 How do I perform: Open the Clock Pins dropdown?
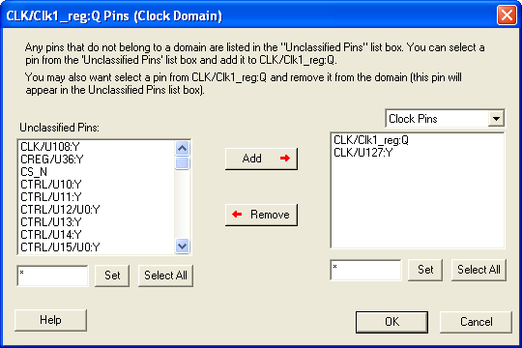496,119
